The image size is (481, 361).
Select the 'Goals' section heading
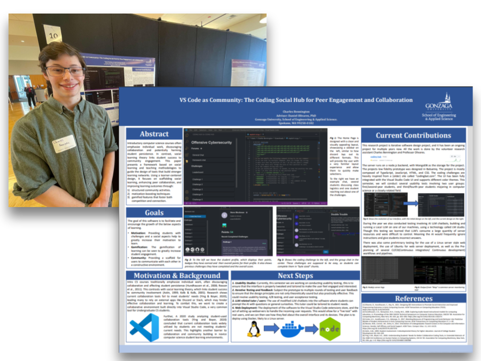pyautogui.click(x=154, y=213)
